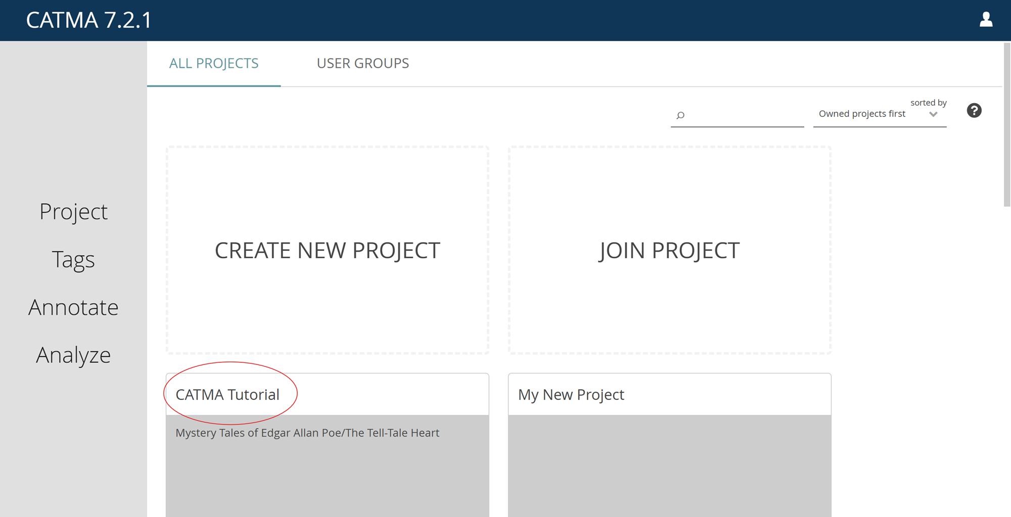
Task: Open the Tags sidebar item
Action: 73,259
